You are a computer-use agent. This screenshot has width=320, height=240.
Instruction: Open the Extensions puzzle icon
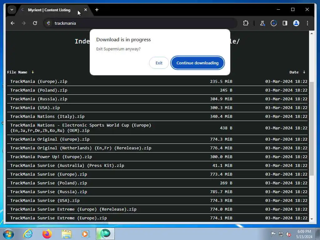click(246, 23)
